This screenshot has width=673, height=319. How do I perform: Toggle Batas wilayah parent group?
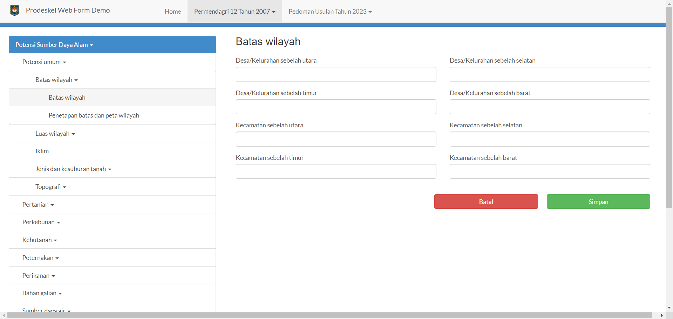pos(112,80)
